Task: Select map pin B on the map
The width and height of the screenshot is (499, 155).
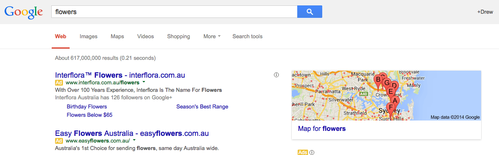Action: coord(379,80)
